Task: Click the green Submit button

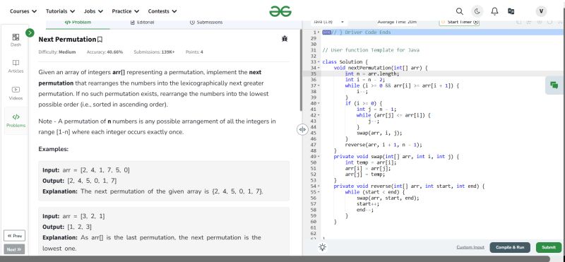Action: 549,247
